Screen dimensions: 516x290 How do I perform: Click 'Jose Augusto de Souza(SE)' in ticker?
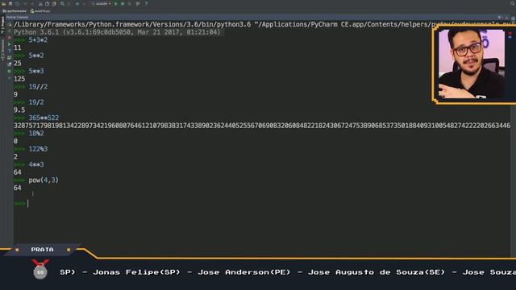coord(377,272)
